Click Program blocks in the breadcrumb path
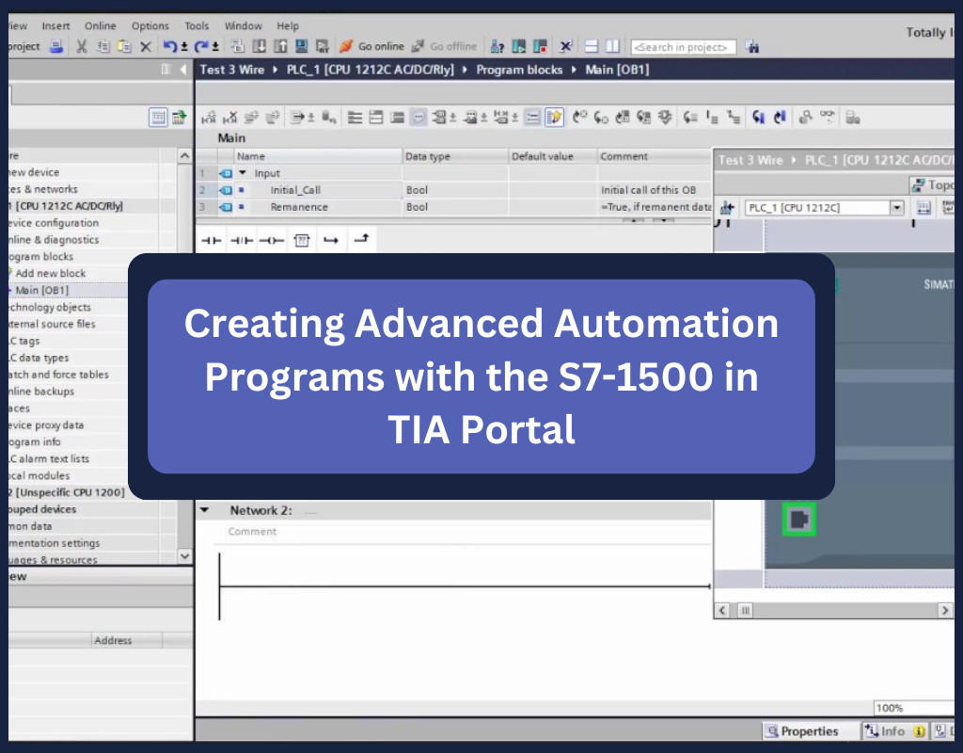 519,70
